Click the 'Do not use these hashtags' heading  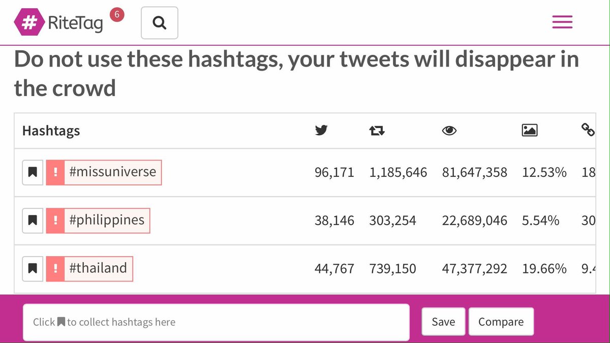(296, 74)
